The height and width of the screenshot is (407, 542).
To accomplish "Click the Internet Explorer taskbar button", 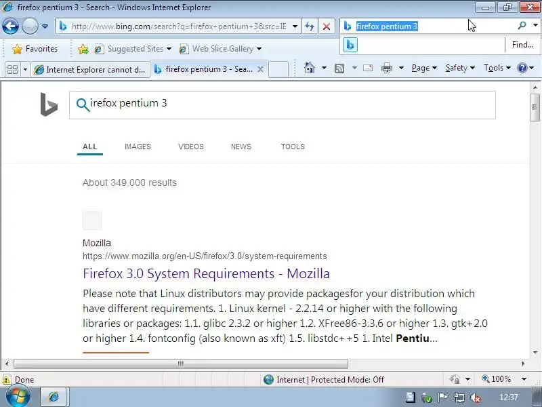I will click(x=54, y=397).
